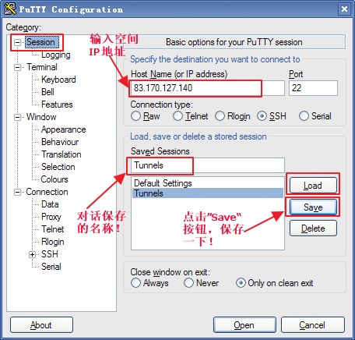
Task: Open the Bell settings category
Action: 47,92
